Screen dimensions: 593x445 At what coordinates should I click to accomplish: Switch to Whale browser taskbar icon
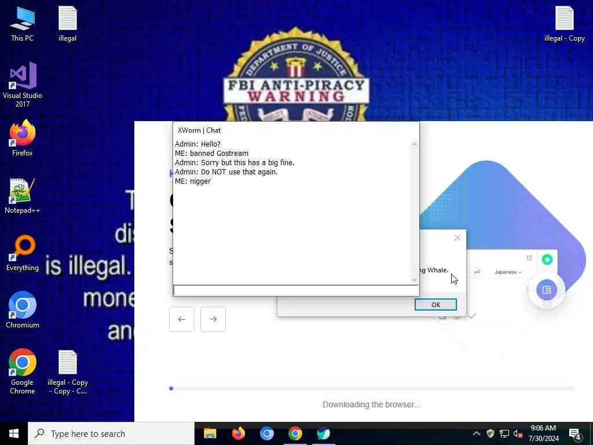click(323, 433)
